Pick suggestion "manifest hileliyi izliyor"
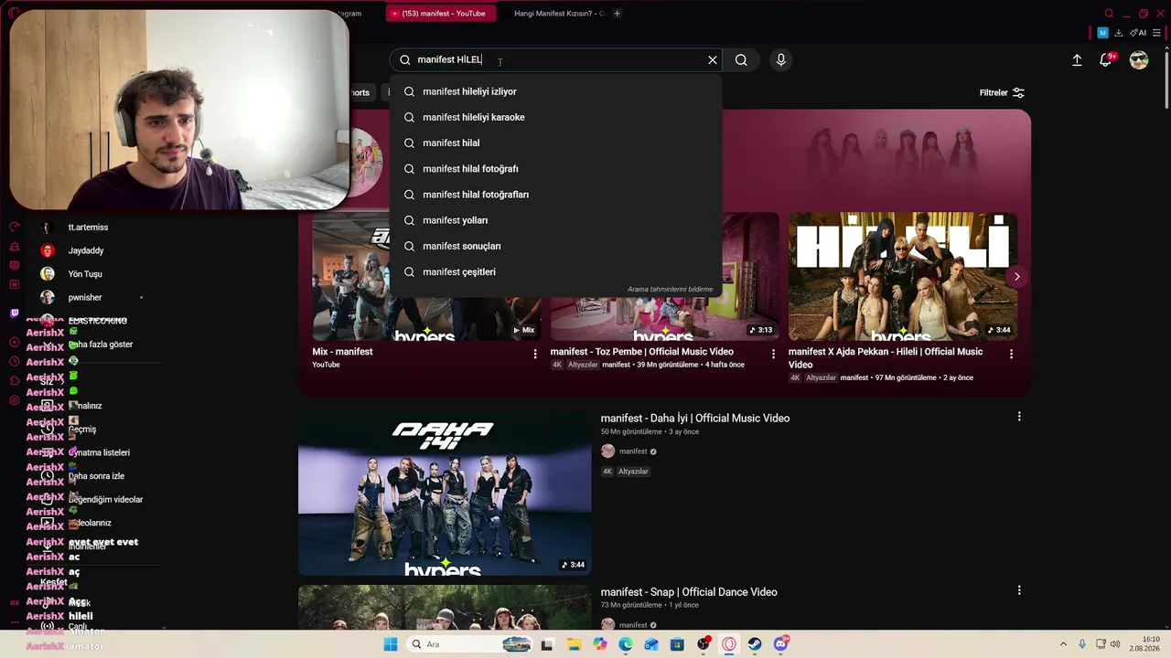This screenshot has height=658, width=1171. 556,91
